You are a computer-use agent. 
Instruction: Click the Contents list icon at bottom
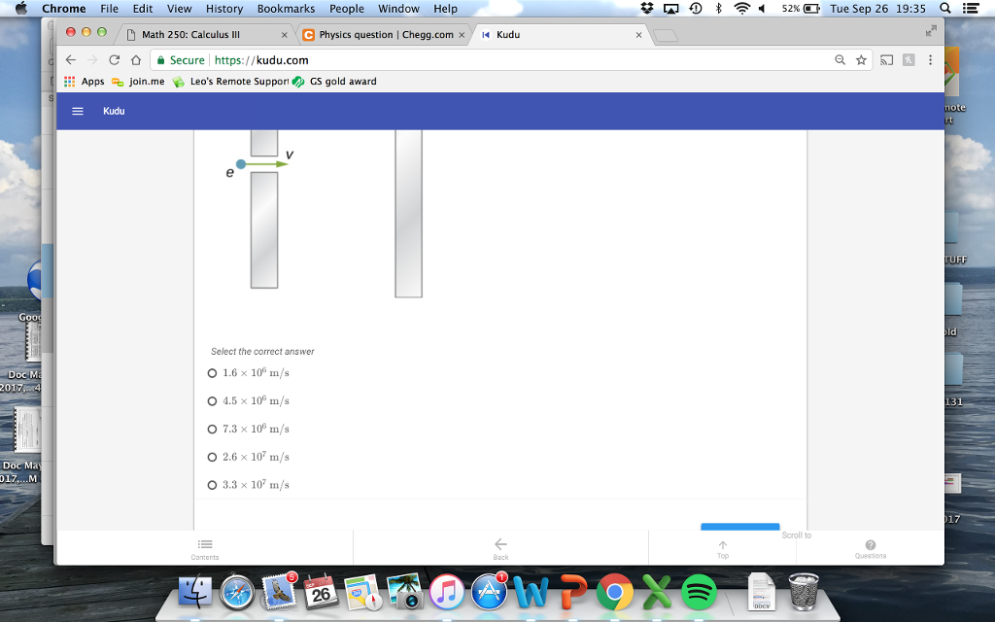pyautogui.click(x=205, y=544)
